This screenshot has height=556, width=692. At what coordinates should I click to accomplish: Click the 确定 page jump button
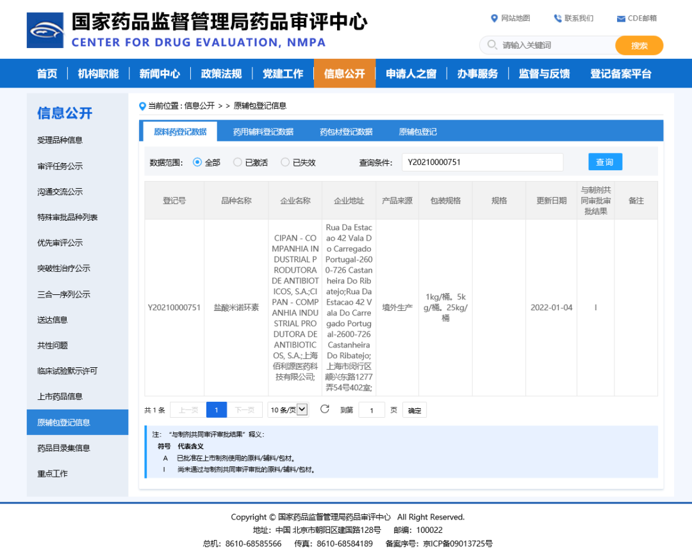[415, 410]
